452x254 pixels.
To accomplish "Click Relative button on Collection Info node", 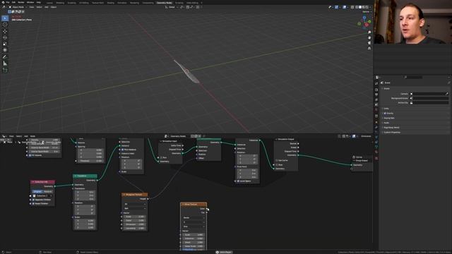I will pyautogui.click(x=48, y=191).
